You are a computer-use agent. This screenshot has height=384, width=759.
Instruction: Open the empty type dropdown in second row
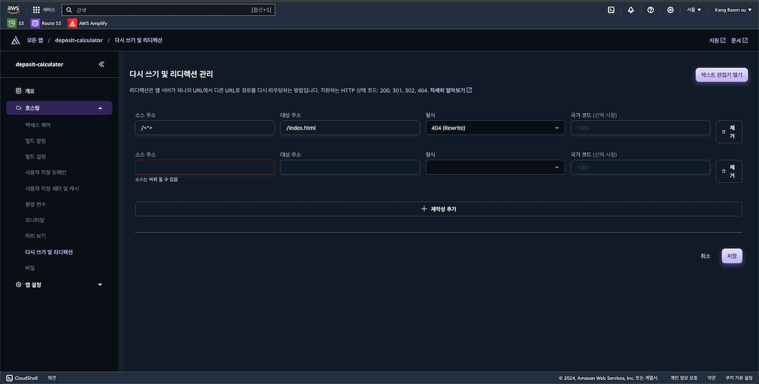[x=495, y=167]
